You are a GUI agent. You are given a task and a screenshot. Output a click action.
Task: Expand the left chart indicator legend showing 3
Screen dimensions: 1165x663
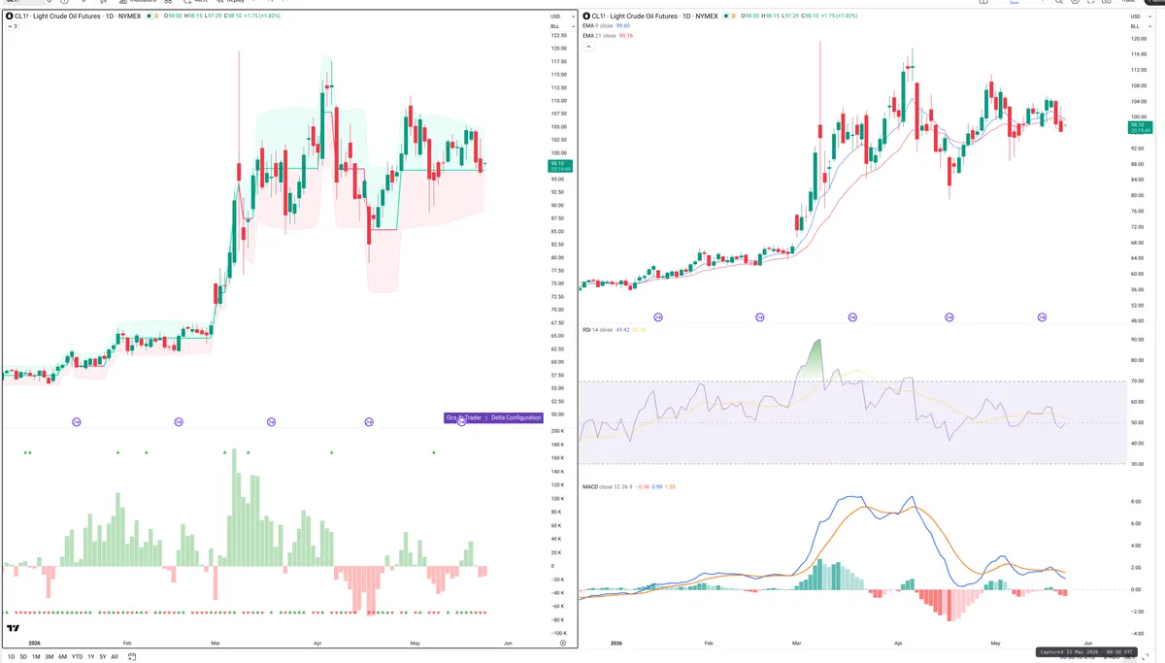[13, 26]
